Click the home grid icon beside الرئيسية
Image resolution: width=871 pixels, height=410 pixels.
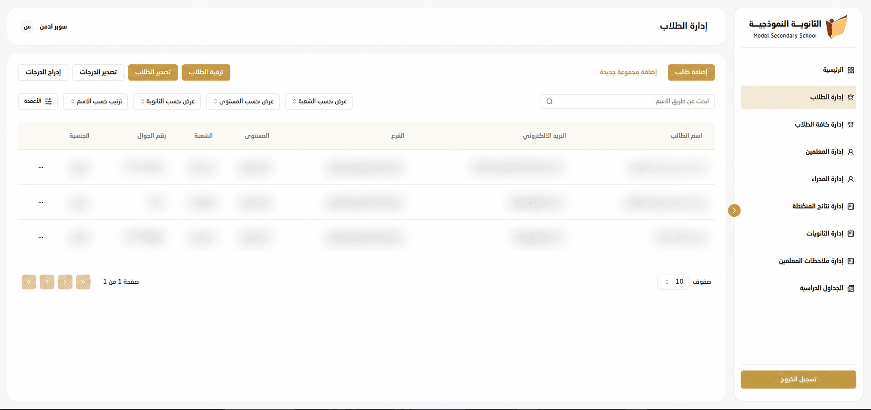[x=851, y=70]
